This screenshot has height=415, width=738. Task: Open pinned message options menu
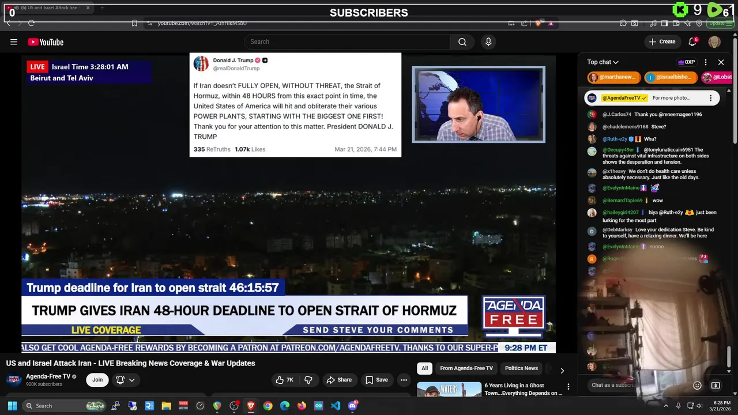click(x=710, y=98)
